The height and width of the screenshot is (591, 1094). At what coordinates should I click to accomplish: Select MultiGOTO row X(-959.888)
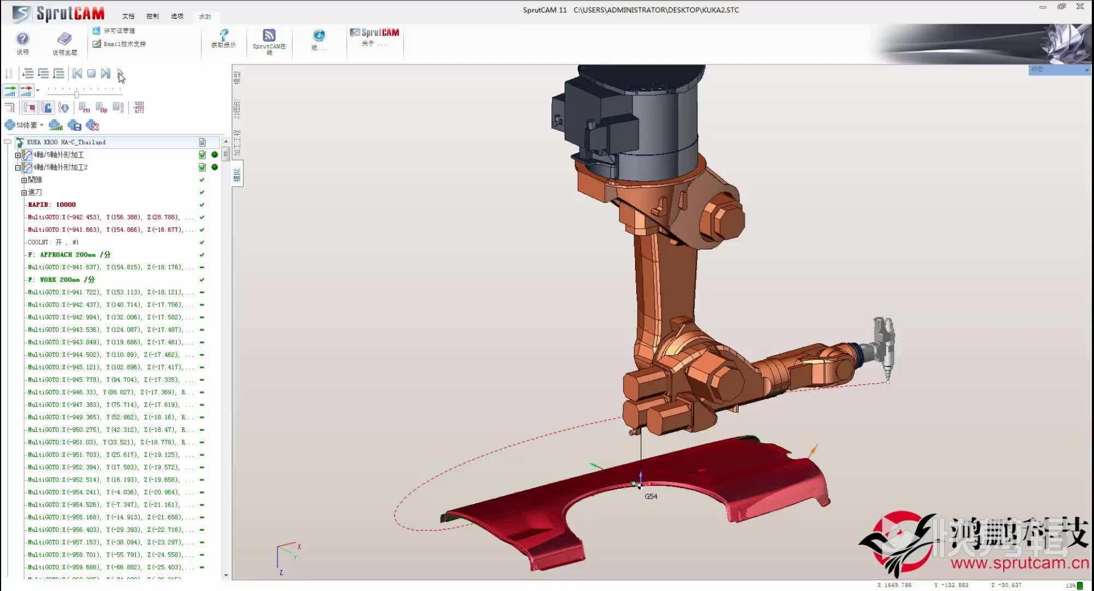pos(110,567)
